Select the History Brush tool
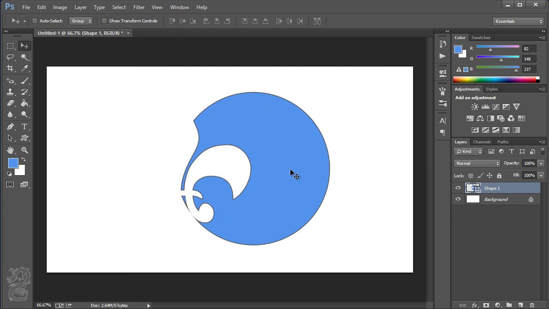The height and width of the screenshot is (309, 549). point(24,92)
